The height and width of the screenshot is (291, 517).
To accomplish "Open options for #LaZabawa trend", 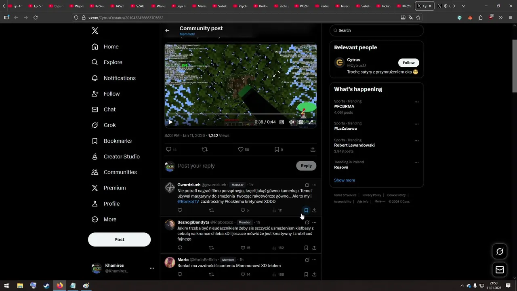I will [416, 124].
